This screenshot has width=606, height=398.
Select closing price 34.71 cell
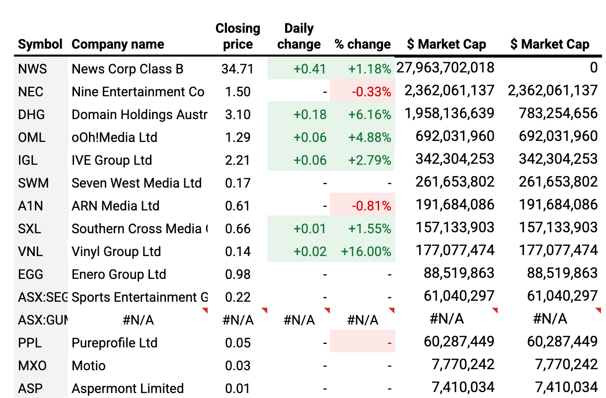click(x=237, y=68)
